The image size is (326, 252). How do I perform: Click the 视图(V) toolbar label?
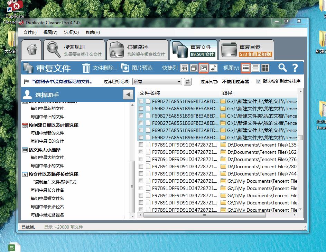(x=231, y=68)
